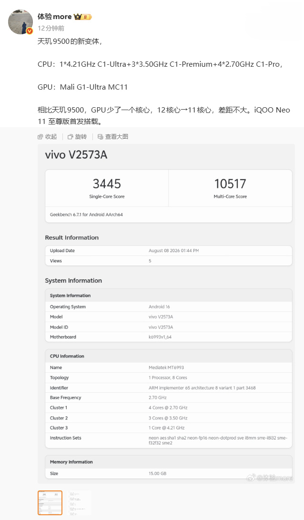Screen dimensions: 304x520
Task: Click the Views value 5
Action: pos(150,261)
